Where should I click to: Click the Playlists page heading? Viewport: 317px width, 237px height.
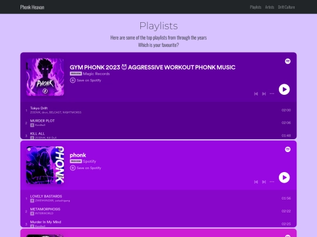[x=158, y=26]
